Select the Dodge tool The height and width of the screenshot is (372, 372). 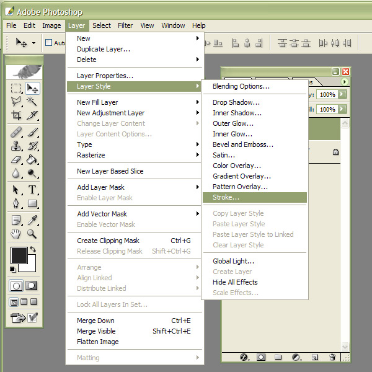[32, 173]
